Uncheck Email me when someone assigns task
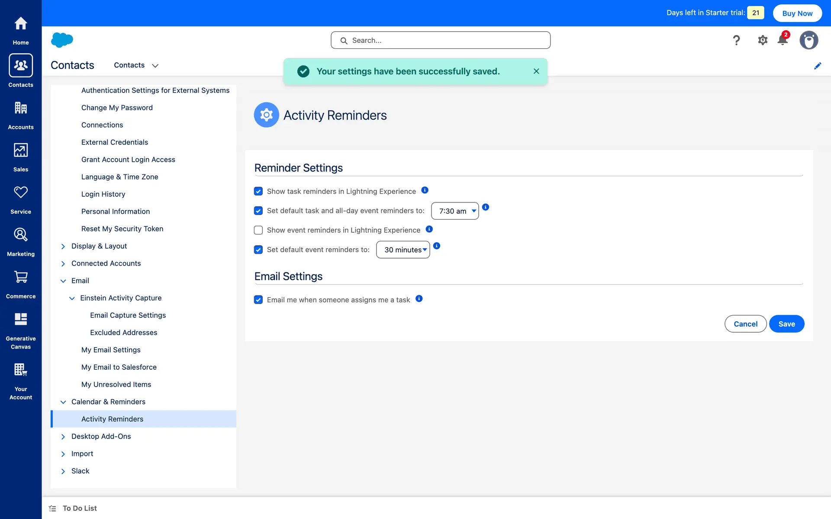Screen dimensions: 831x519 click(x=258, y=300)
